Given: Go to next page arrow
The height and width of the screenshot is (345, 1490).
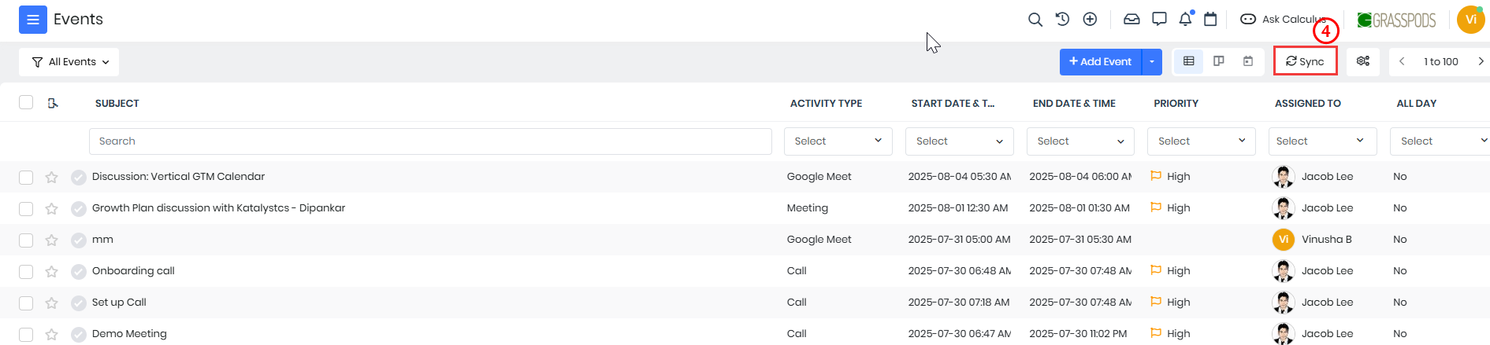Looking at the screenshot, I should pos(1481,61).
